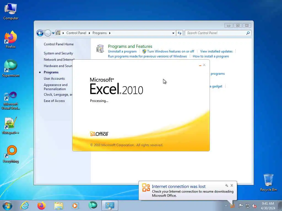
Task: Open the Action Center flag icon
Action: [240, 206]
